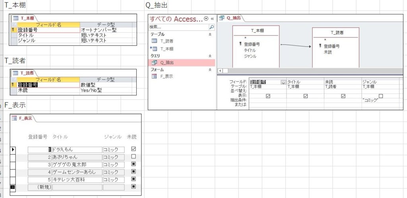
Task: Open the Q_抽出 query in navigation pane
Action: point(154,63)
